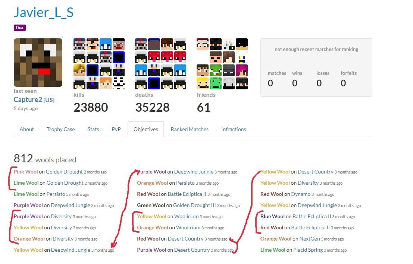Viewport: 413px width, 264px height.
Task: Click the "forfeits" label in ranking panel
Action: click(x=348, y=73)
